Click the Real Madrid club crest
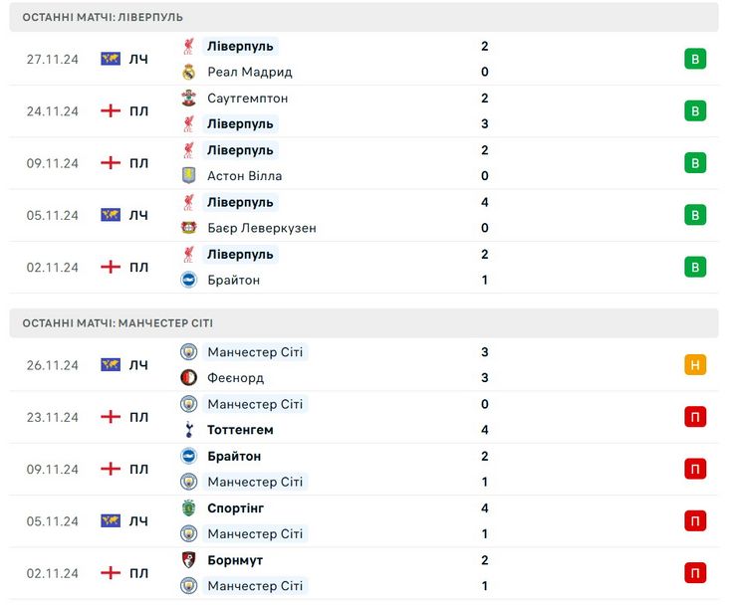732x605 pixels. 188,72
